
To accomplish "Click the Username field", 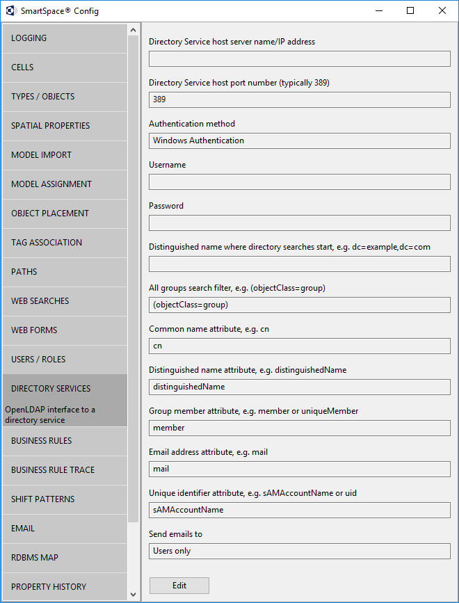I will click(300, 182).
